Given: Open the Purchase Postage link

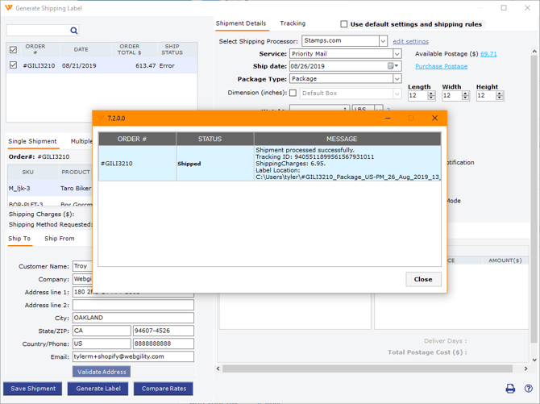Looking at the screenshot, I should pyautogui.click(x=441, y=66).
